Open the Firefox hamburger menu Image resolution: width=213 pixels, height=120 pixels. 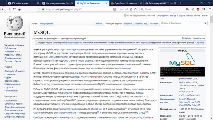click(210, 9)
